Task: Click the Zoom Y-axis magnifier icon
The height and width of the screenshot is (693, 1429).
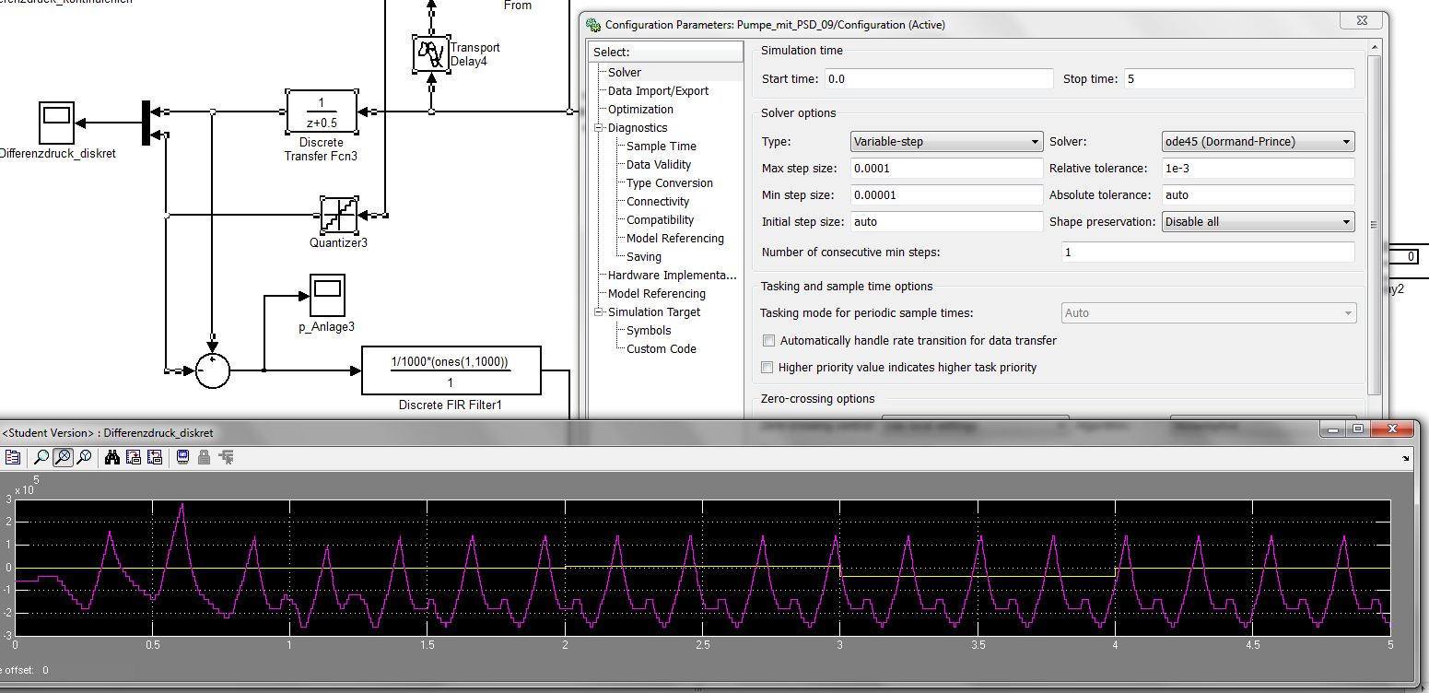Action: [x=84, y=456]
